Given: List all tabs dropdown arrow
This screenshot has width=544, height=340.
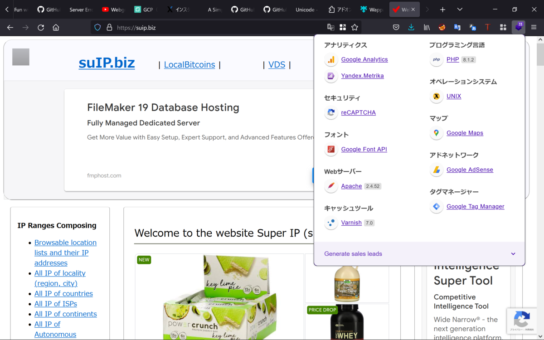Looking at the screenshot, I should click(460, 10).
